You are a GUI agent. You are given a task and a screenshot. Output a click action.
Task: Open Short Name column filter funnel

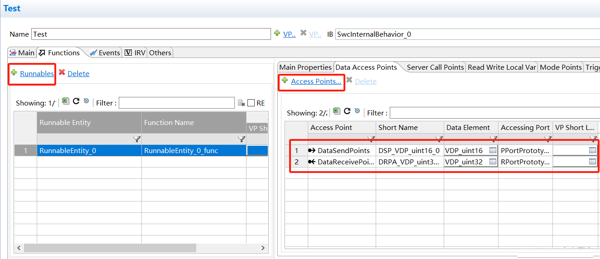pyautogui.click(x=439, y=139)
